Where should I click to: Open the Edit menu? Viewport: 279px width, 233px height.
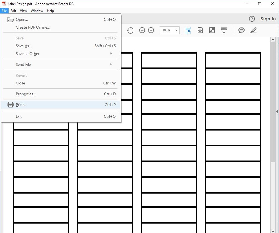(13, 11)
